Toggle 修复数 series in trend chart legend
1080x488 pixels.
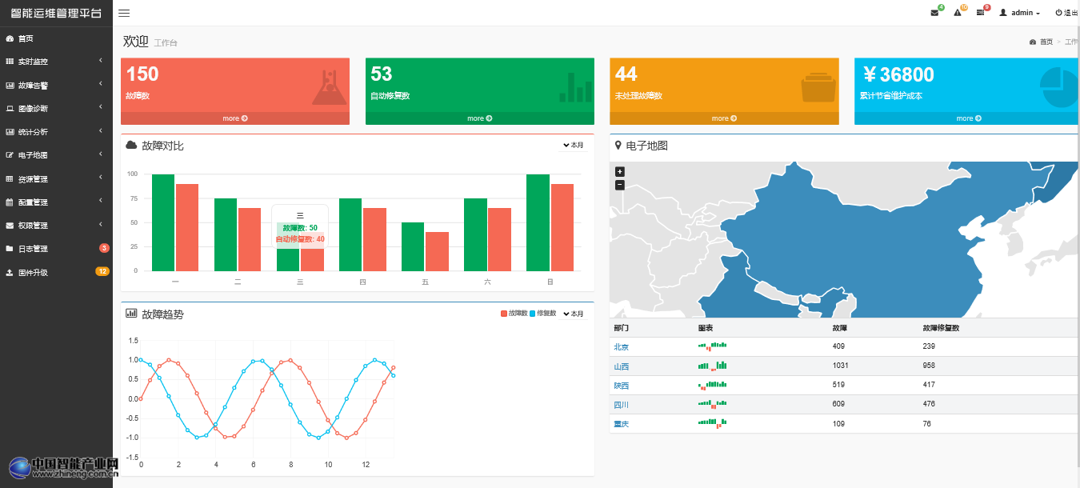542,314
